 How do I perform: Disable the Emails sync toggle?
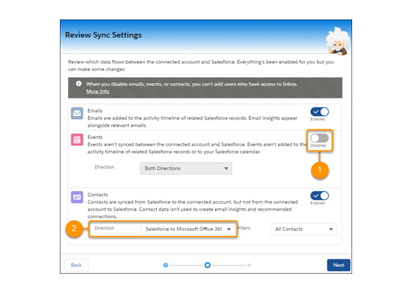(x=319, y=112)
